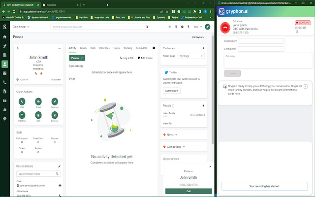
Task: Start the Call quick action
Action: click(22, 101)
